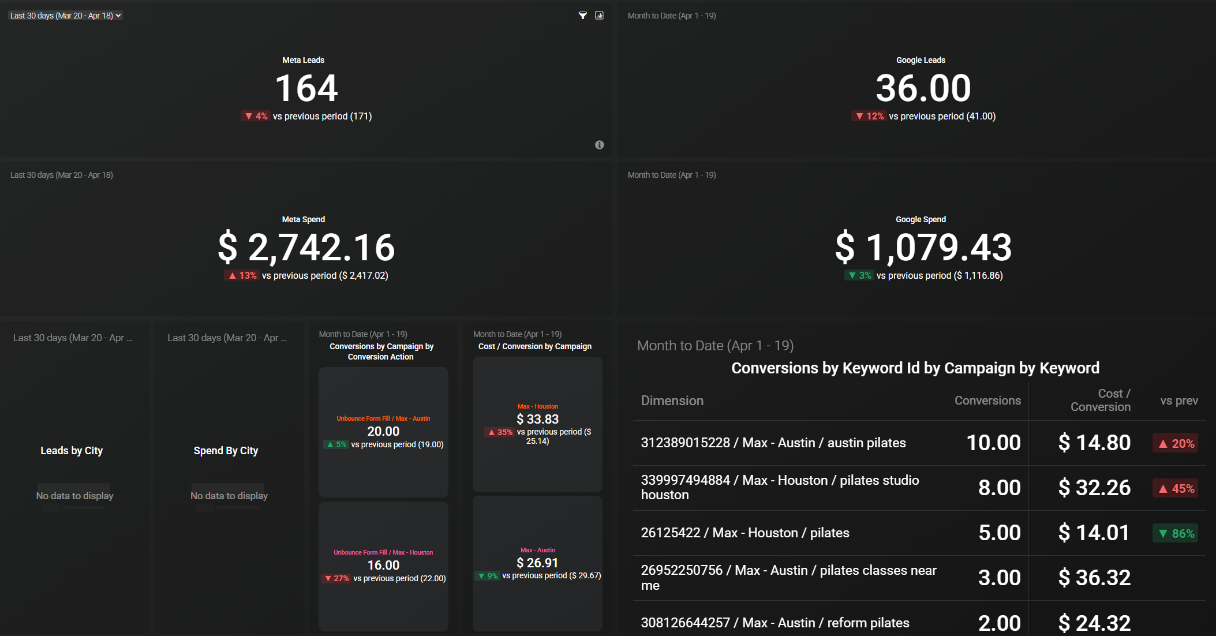Select the austin pilates keyword row

(x=773, y=443)
